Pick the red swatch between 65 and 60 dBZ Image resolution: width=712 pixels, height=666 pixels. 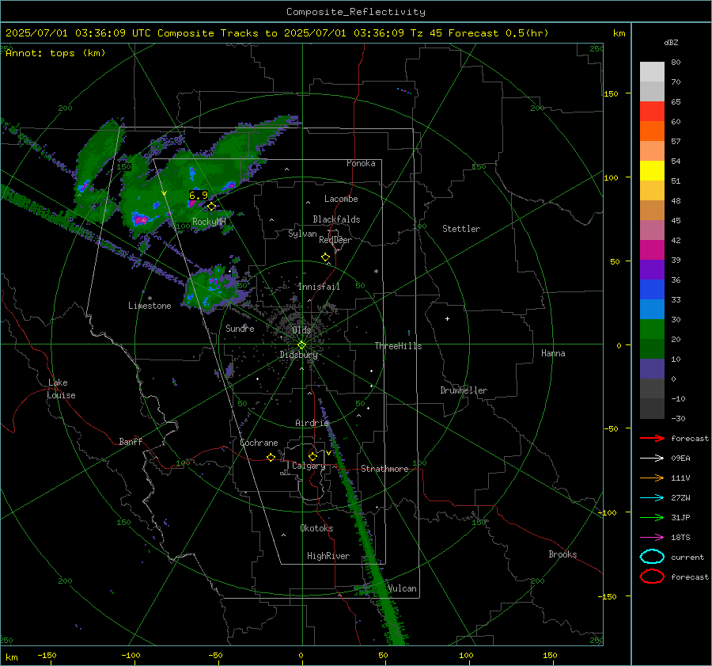pyautogui.click(x=652, y=112)
